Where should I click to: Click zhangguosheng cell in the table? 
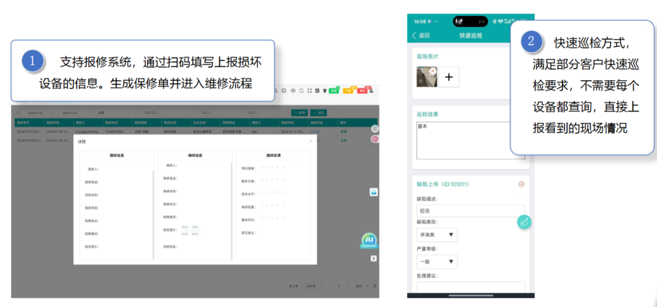[x=86, y=131]
